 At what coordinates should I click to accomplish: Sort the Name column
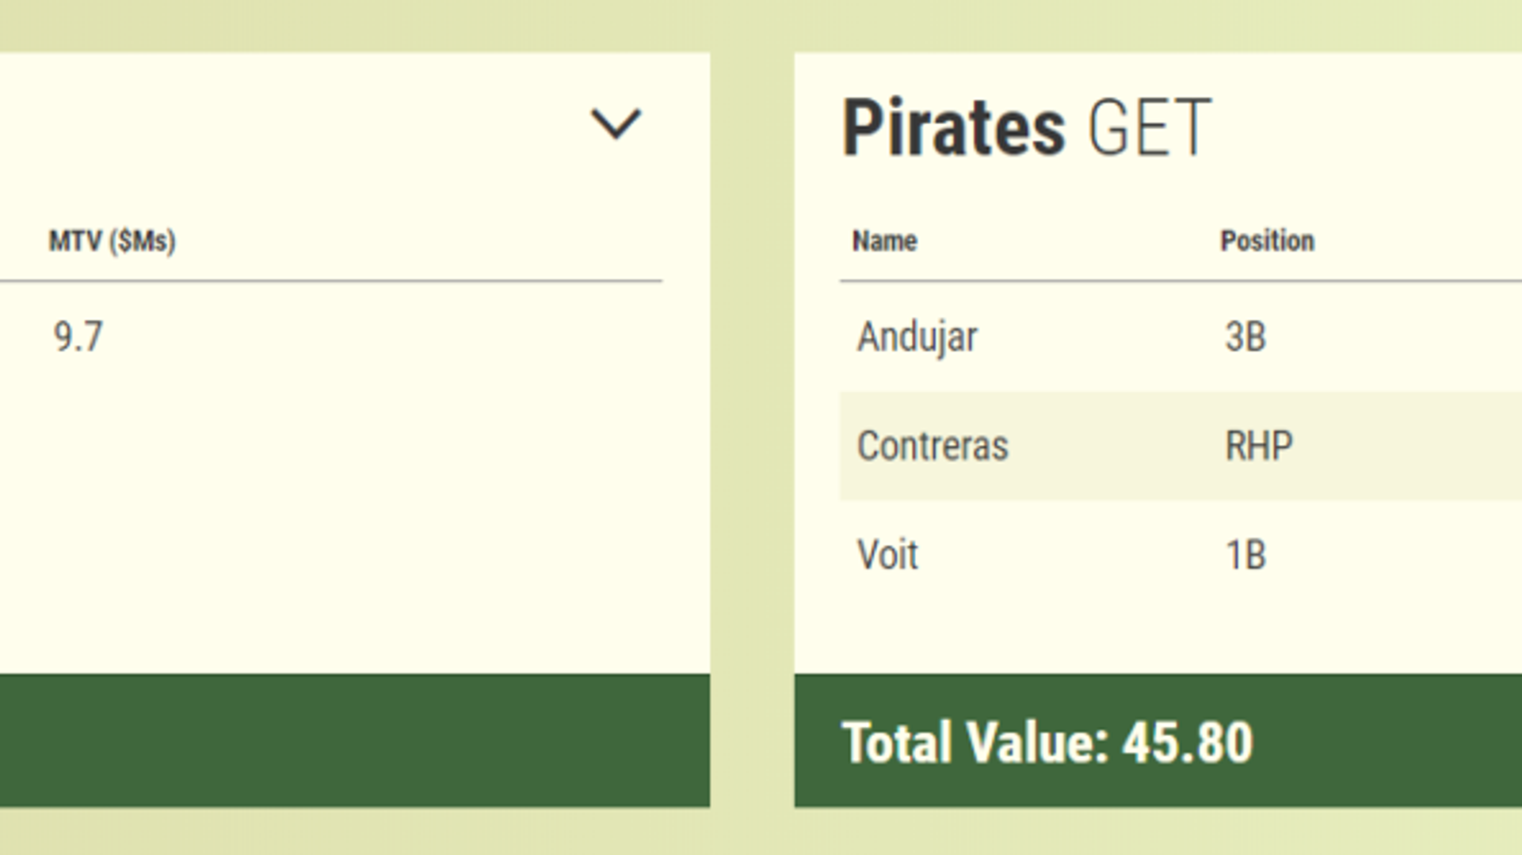(x=882, y=240)
